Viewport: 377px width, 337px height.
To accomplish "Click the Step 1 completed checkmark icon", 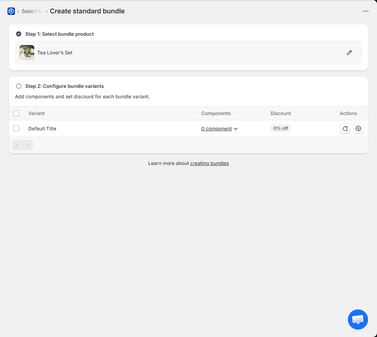I will pyautogui.click(x=19, y=34).
